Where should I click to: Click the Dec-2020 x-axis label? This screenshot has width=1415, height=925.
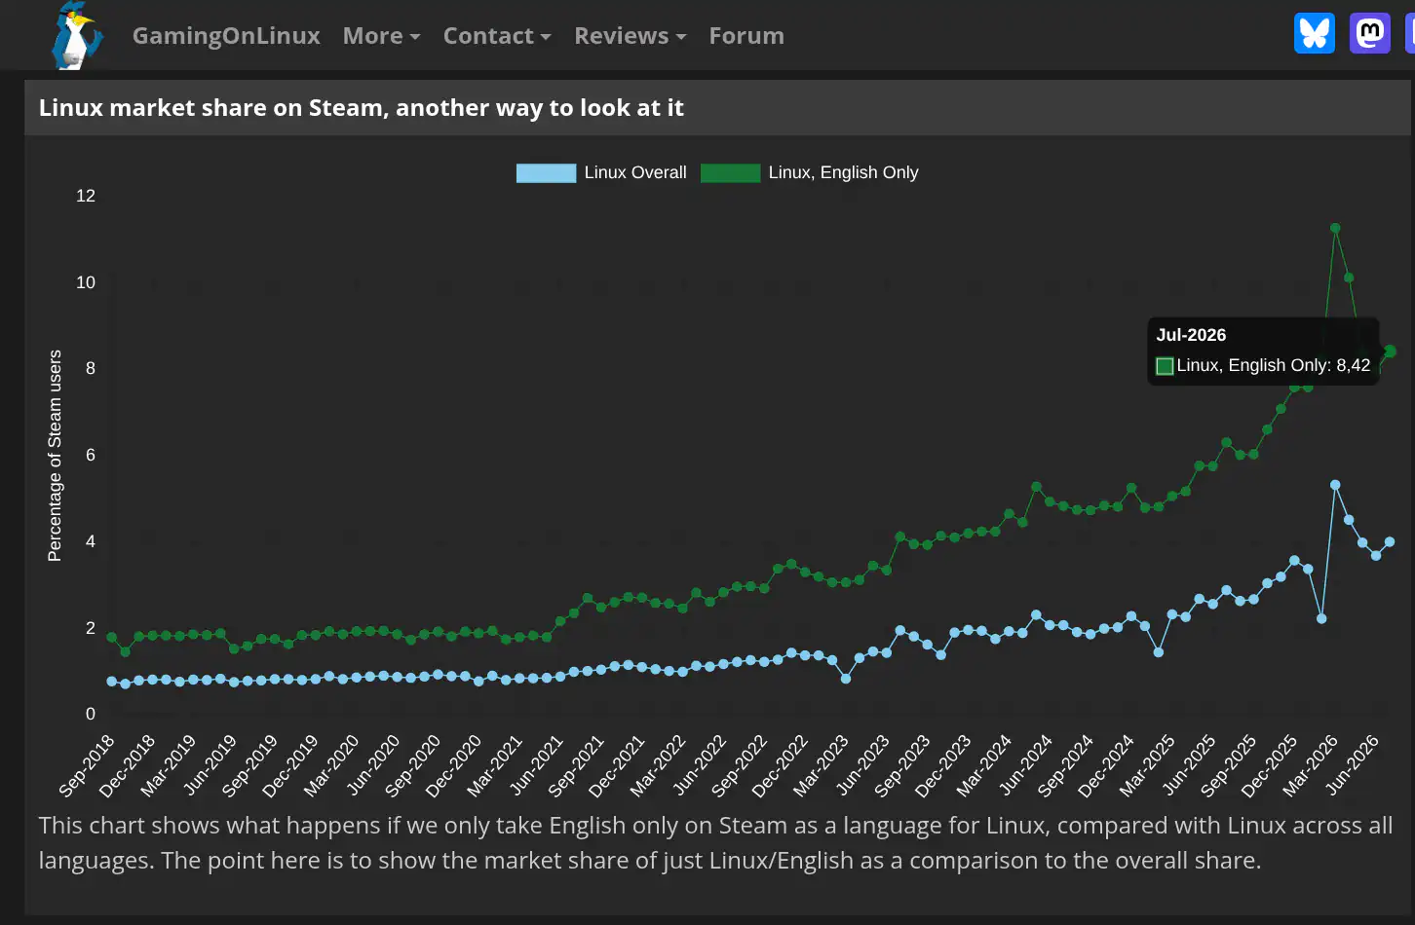tap(454, 765)
